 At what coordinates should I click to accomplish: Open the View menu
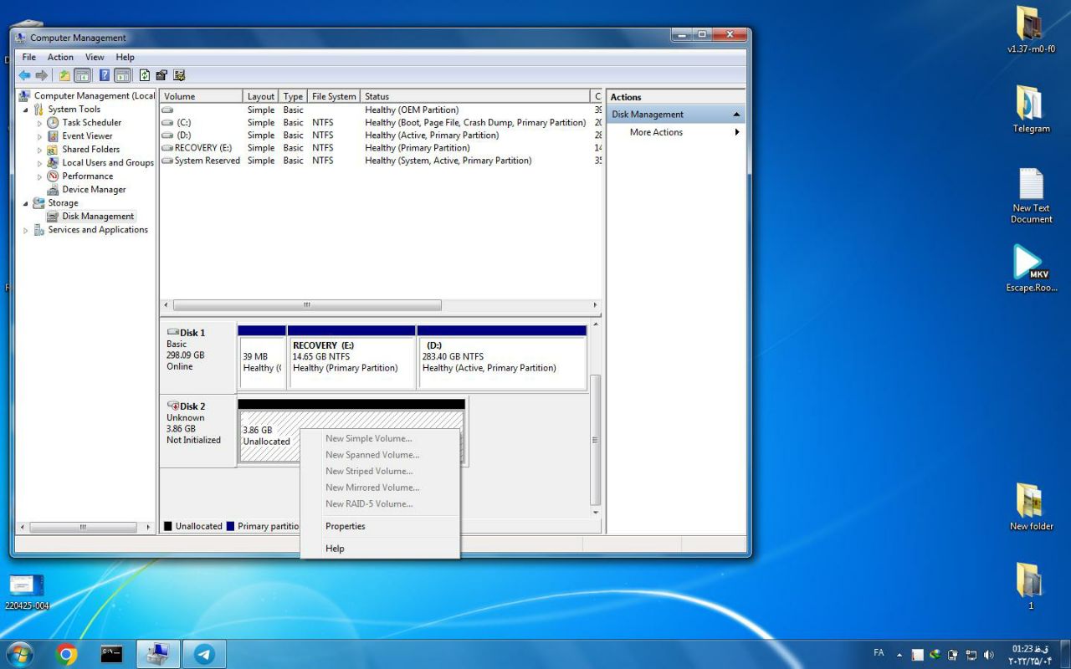(x=95, y=57)
